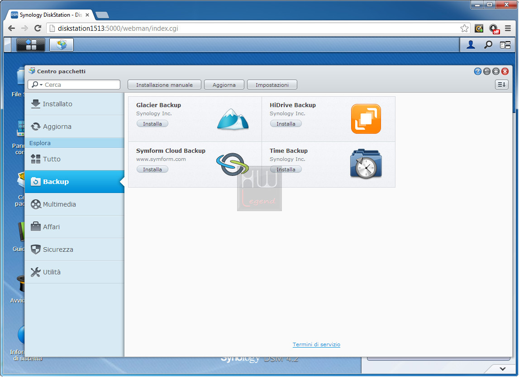Click the extension icon with off badge
The height and width of the screenshot is (377, 519).
(x=494, y=29)
